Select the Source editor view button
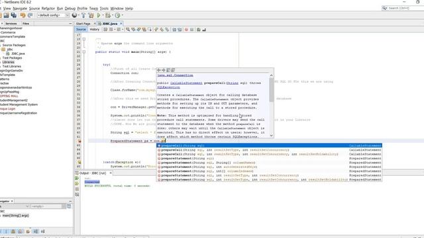 click(x=81, y=29)
